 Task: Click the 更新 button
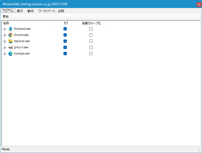click(x=6, y=17)
